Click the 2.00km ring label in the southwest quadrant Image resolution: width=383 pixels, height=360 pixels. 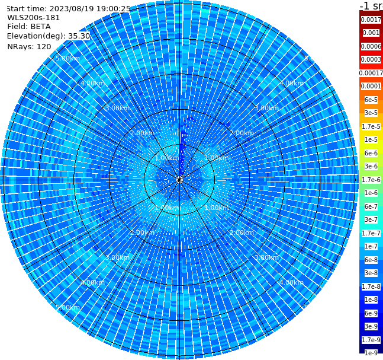point(142,232)
